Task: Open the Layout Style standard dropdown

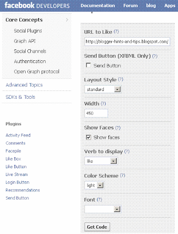Action: click(103, 89)
